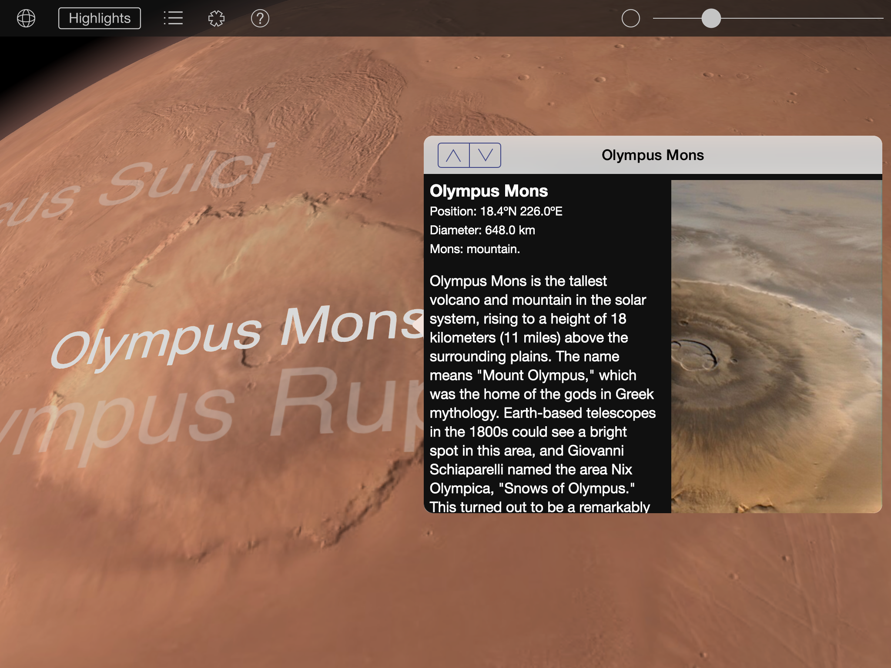The image size is (891, 668).
Task: Open the features list icon
Action: 173,18
